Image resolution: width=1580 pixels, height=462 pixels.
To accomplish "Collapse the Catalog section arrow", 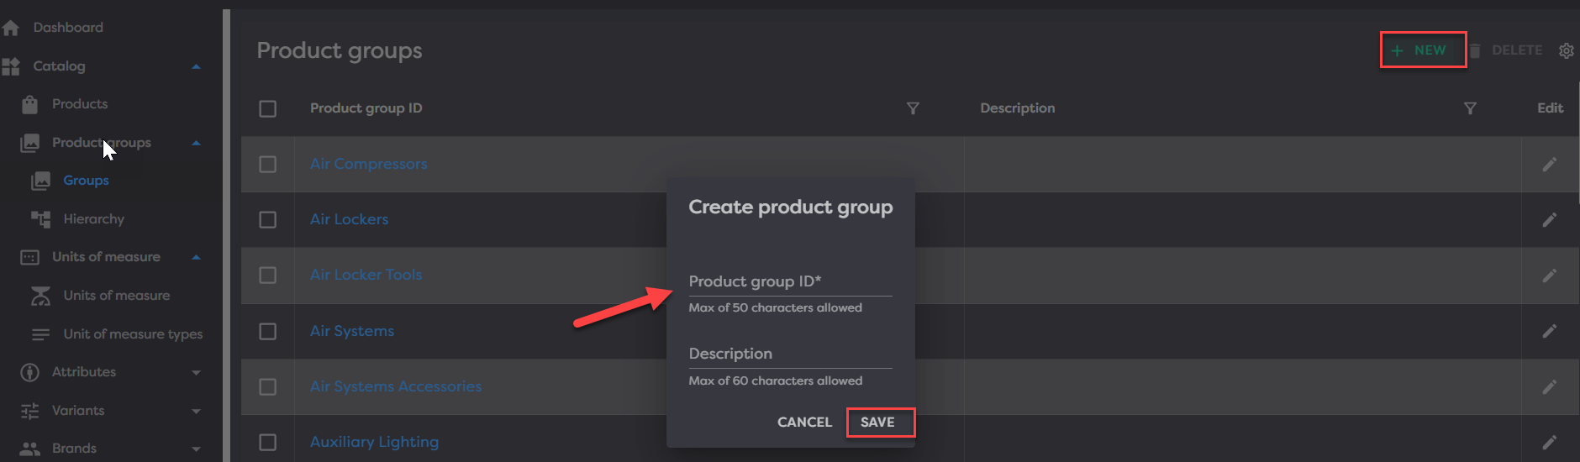I will coord(196,66).
